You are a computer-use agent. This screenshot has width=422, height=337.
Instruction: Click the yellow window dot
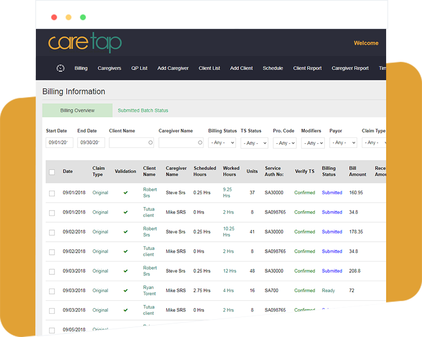click(x=68, y=17)
